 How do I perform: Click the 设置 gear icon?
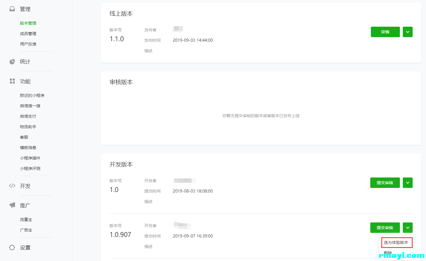click(x=12, y=247)
